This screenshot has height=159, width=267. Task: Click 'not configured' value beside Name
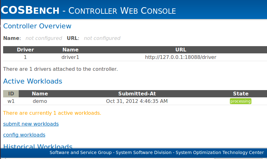[x=44, y=38]
